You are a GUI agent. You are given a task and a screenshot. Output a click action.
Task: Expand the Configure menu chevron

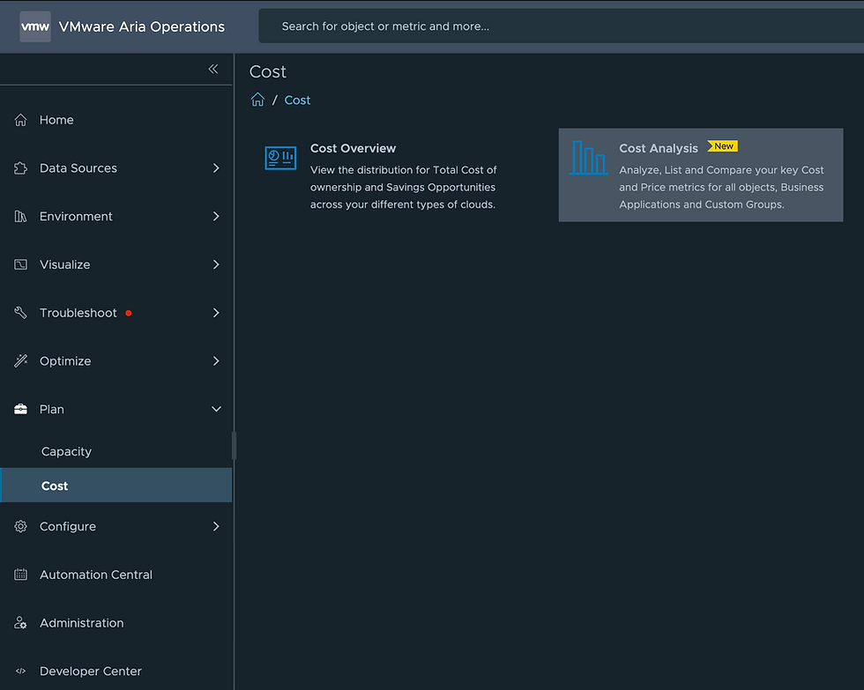point(216,526)
